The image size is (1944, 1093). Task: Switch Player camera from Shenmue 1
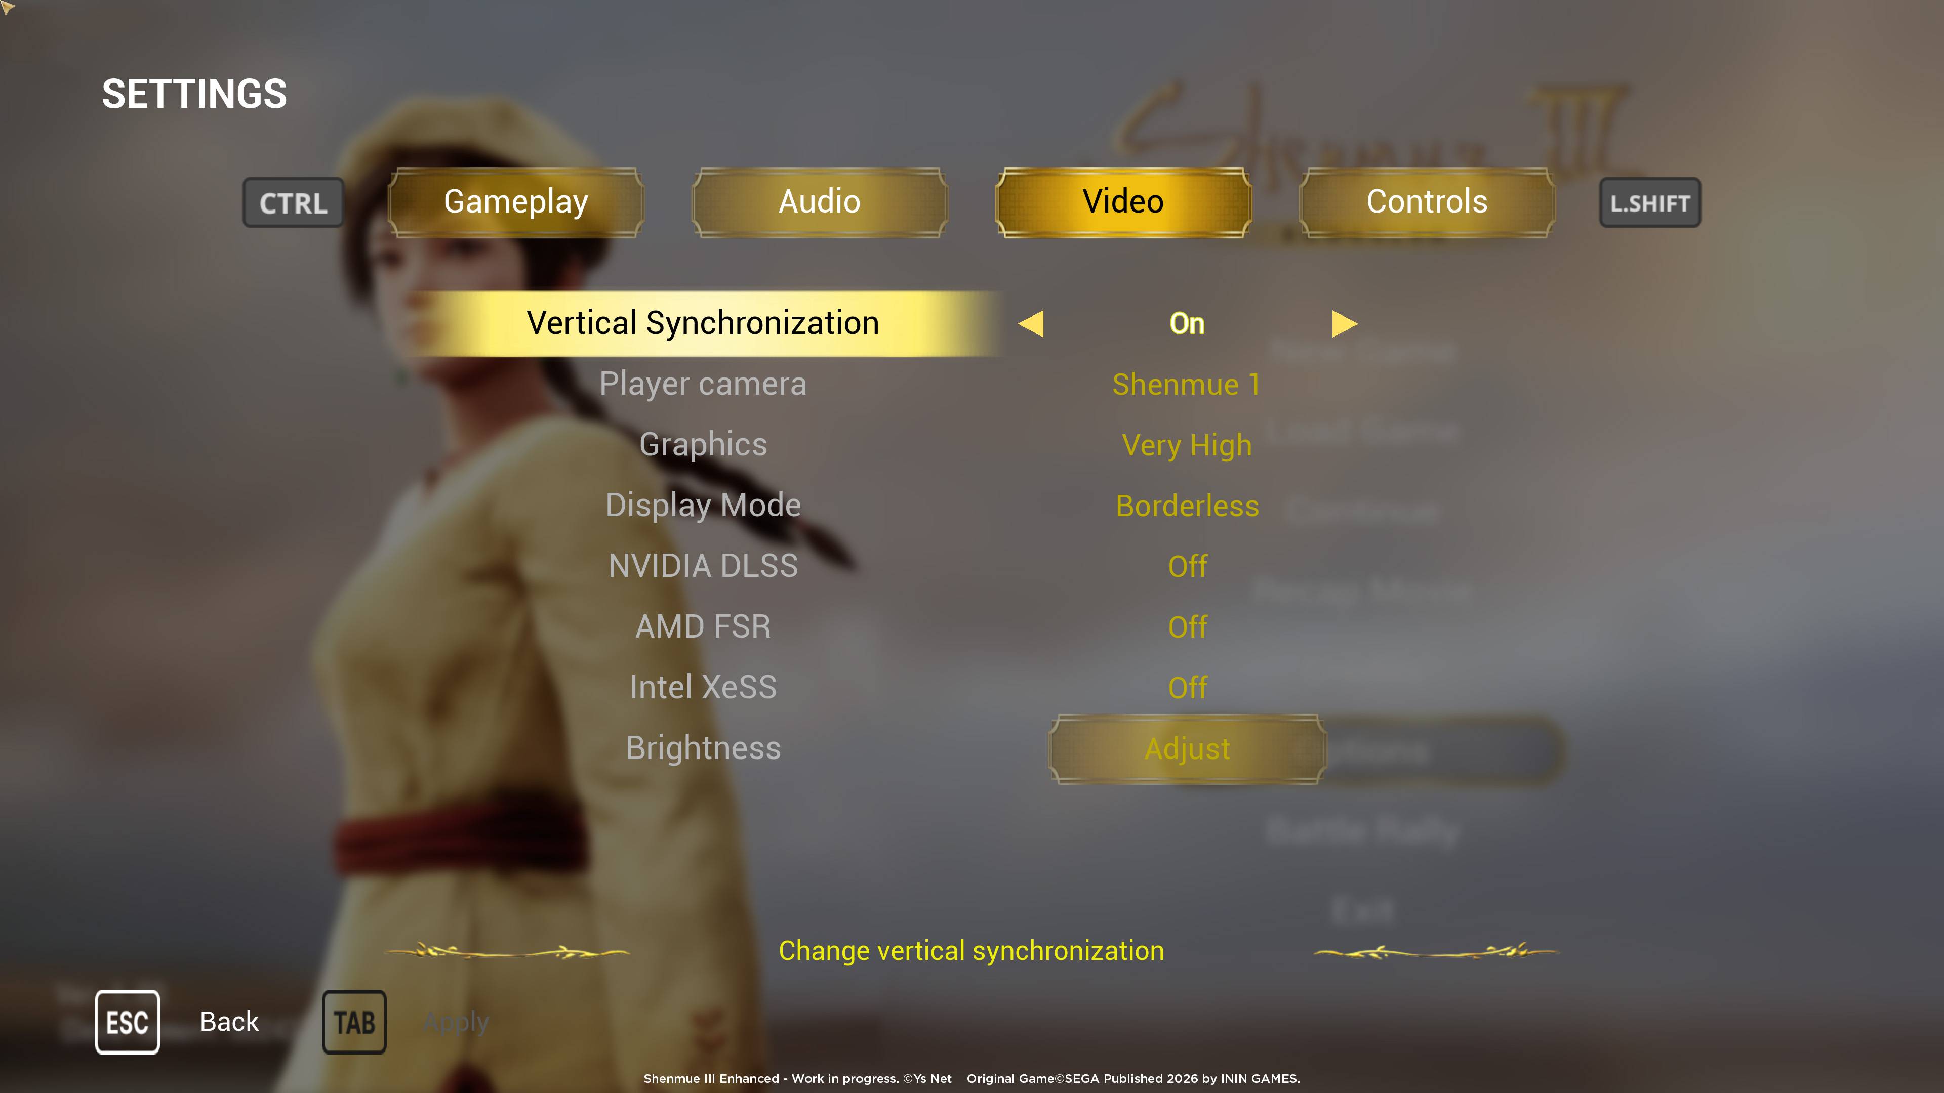coord(1186,384)
